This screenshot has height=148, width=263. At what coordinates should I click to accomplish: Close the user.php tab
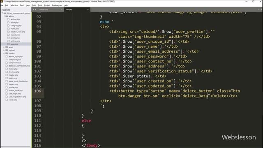pos(88,9)
